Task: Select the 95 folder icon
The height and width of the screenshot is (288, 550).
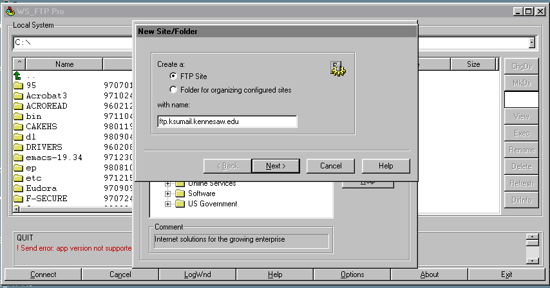Action: coord(18,85)
